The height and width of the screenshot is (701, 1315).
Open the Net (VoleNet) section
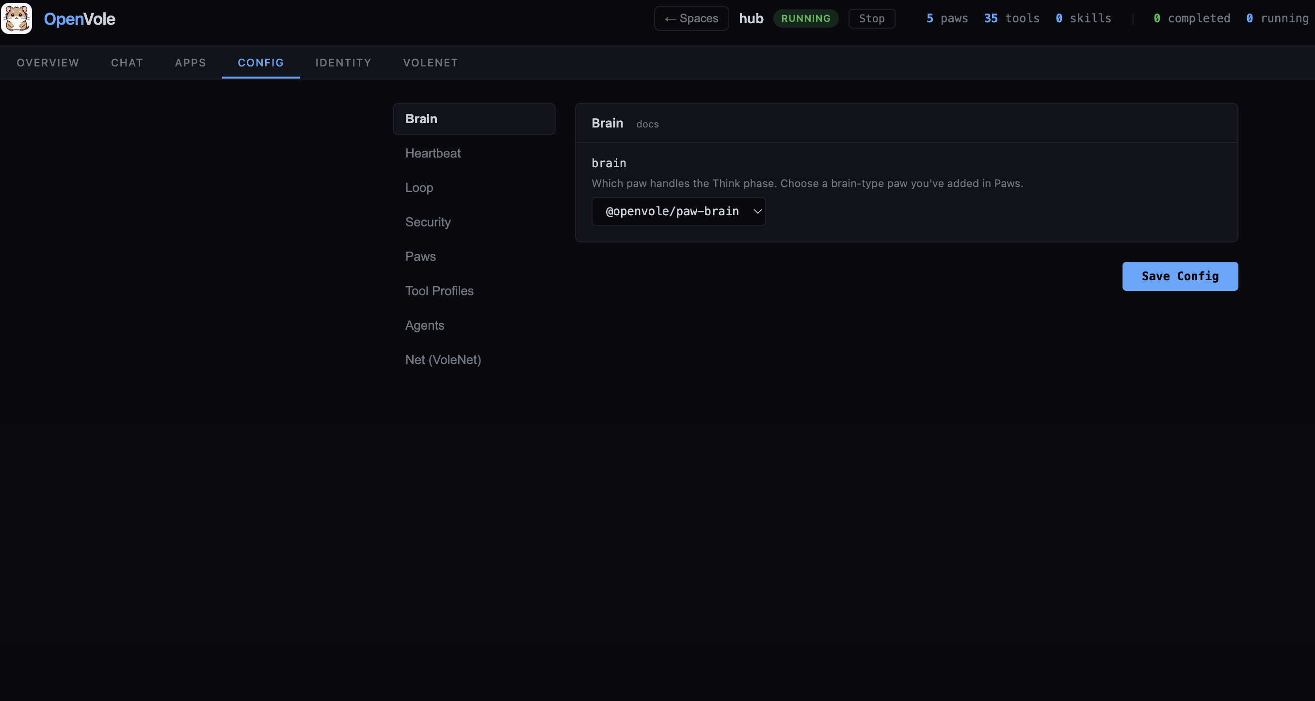(474, 360)
